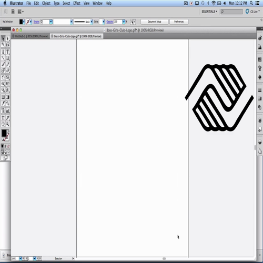The height and width of the screenshot is (263, 263).
Task: Click the large black Fill swatch in toolbox
Action: pyautogui.click(x=4, y=133)
